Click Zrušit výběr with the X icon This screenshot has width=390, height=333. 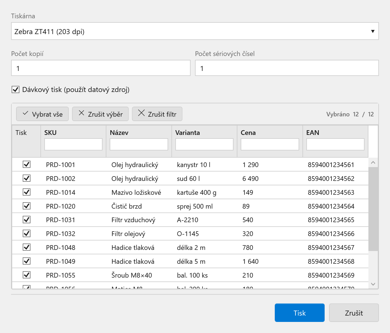tap(100, 114)
